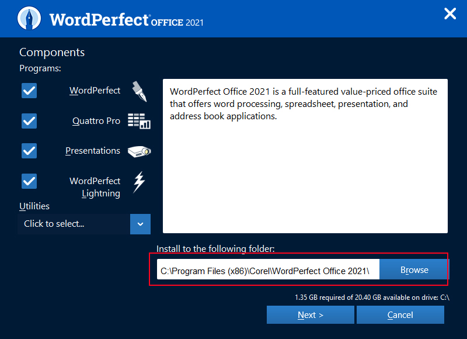
Task: Toggle the Quattro Pro checkbox
Action: 29,121
